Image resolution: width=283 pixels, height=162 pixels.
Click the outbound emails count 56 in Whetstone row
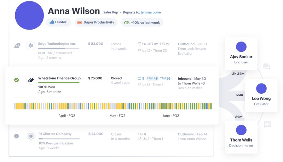(166, 78)
